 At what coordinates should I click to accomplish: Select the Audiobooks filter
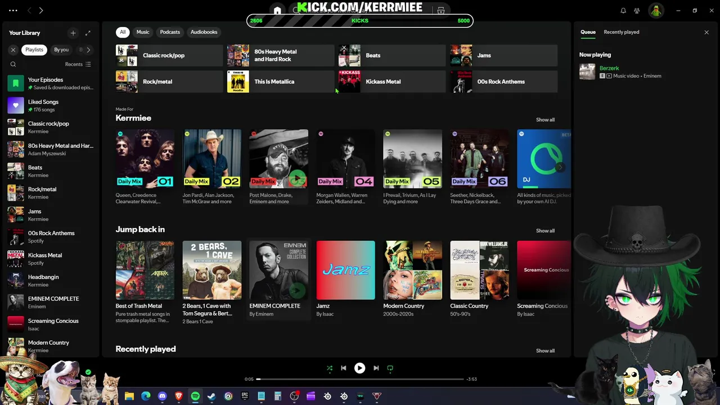(204, 32)
